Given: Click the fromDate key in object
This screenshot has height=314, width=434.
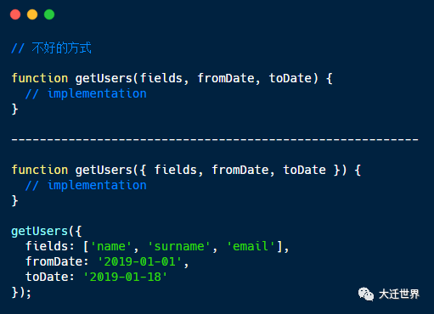Looking at the screenshot, I should coord(54,261).
